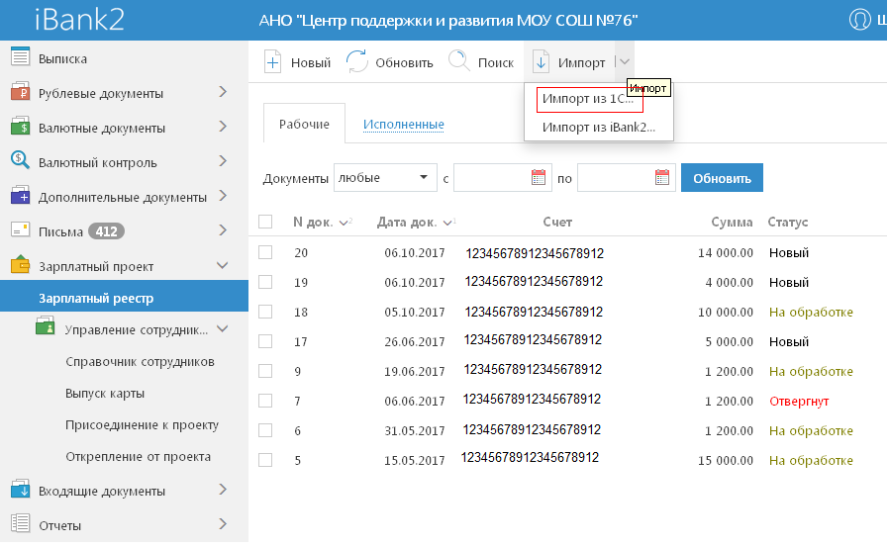Click the Новый document plus icon
Screen dimensions: 889x547
[x=272, y=62]
